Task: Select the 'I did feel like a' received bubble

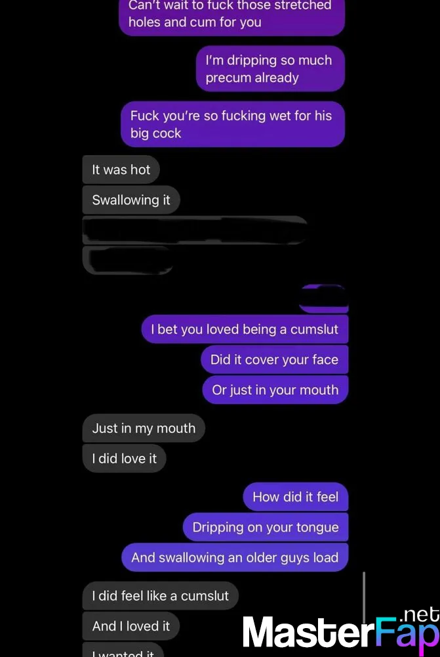Action: pos(160,596)
